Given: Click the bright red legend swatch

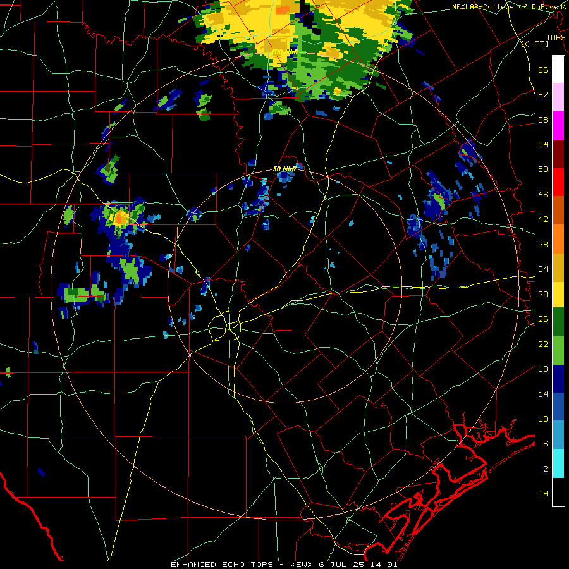Looking at the screenshot, I should pos(558,182).
